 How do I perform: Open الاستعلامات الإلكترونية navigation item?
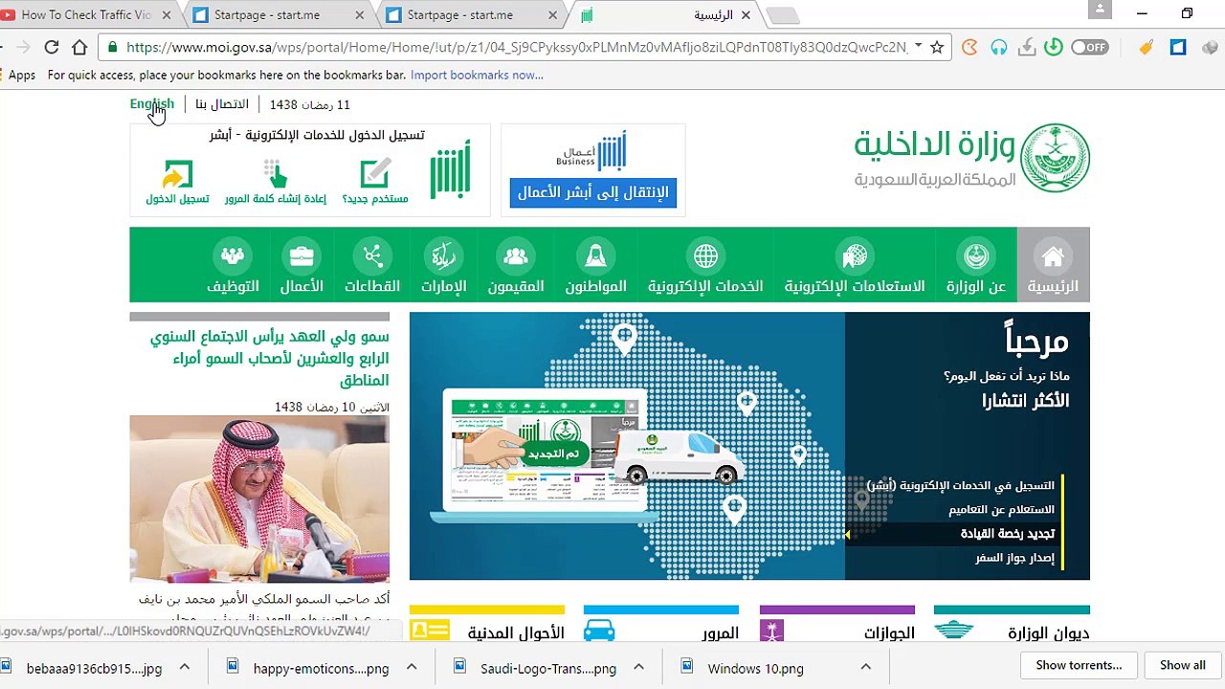(855, 265)
